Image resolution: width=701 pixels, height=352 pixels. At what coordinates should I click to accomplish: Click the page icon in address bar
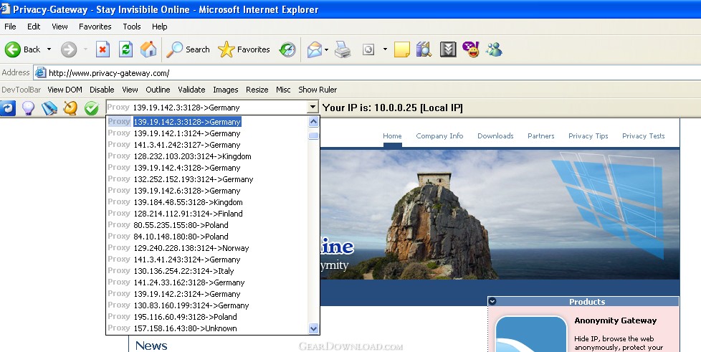(x=41, y=72)
